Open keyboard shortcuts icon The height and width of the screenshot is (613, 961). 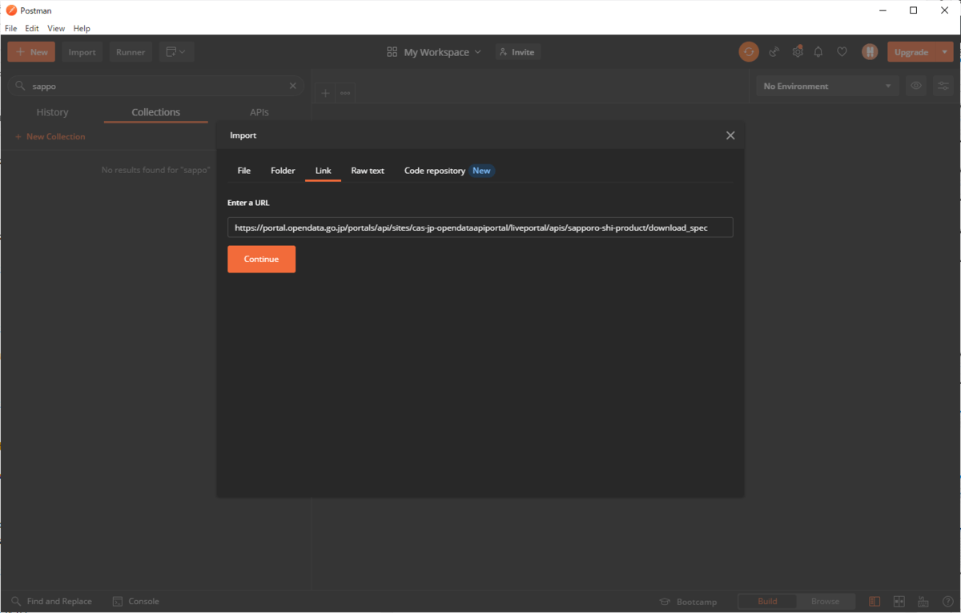point(923,601)
